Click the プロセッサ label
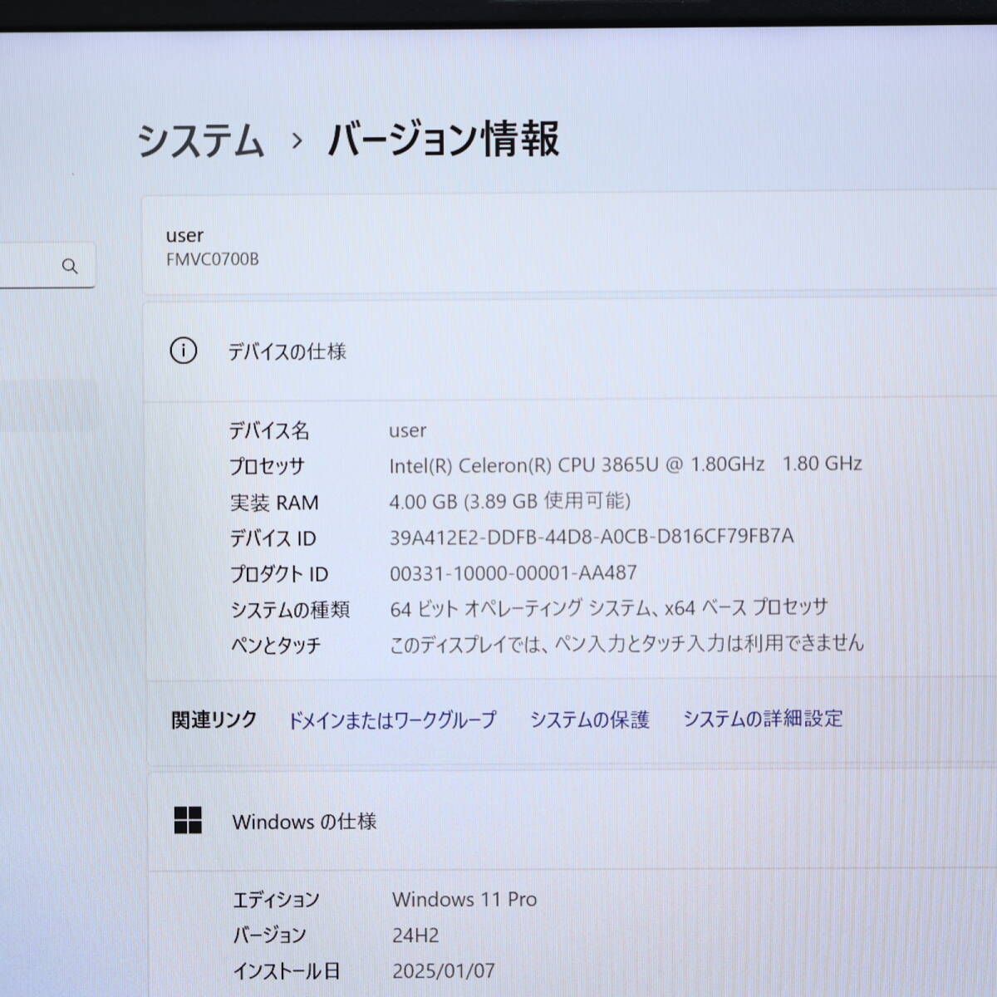The height and width of the screenshot is (997, 997). (267, 467)
